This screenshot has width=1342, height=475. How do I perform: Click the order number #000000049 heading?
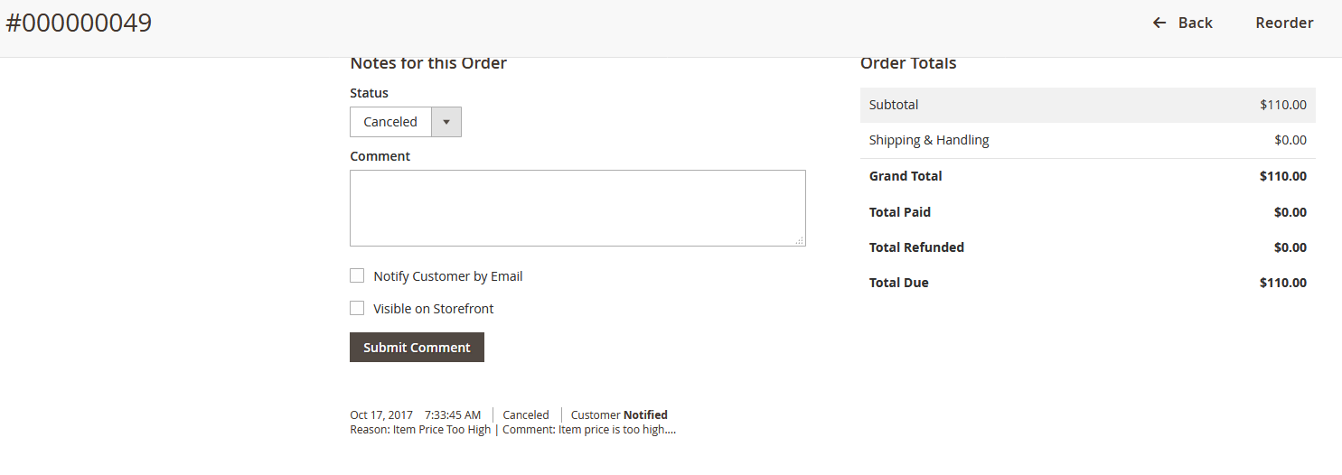coord(79,23)
